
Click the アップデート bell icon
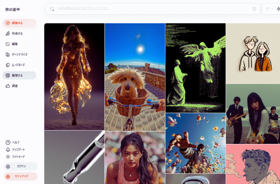pos(8,150)
